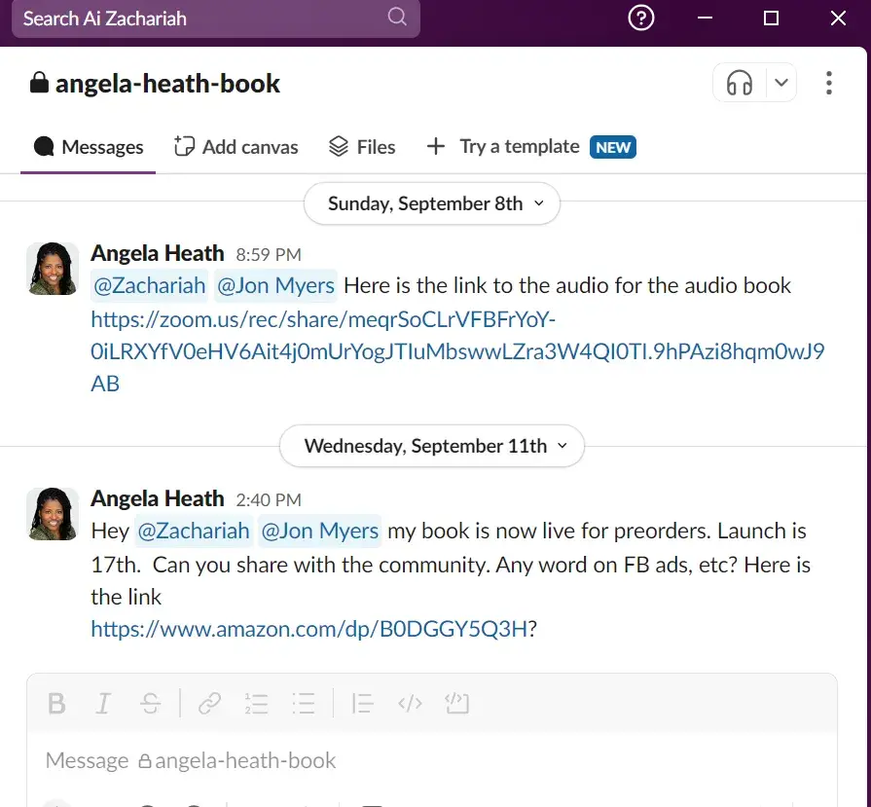Toggle italic text formatting

pos(103,703)
